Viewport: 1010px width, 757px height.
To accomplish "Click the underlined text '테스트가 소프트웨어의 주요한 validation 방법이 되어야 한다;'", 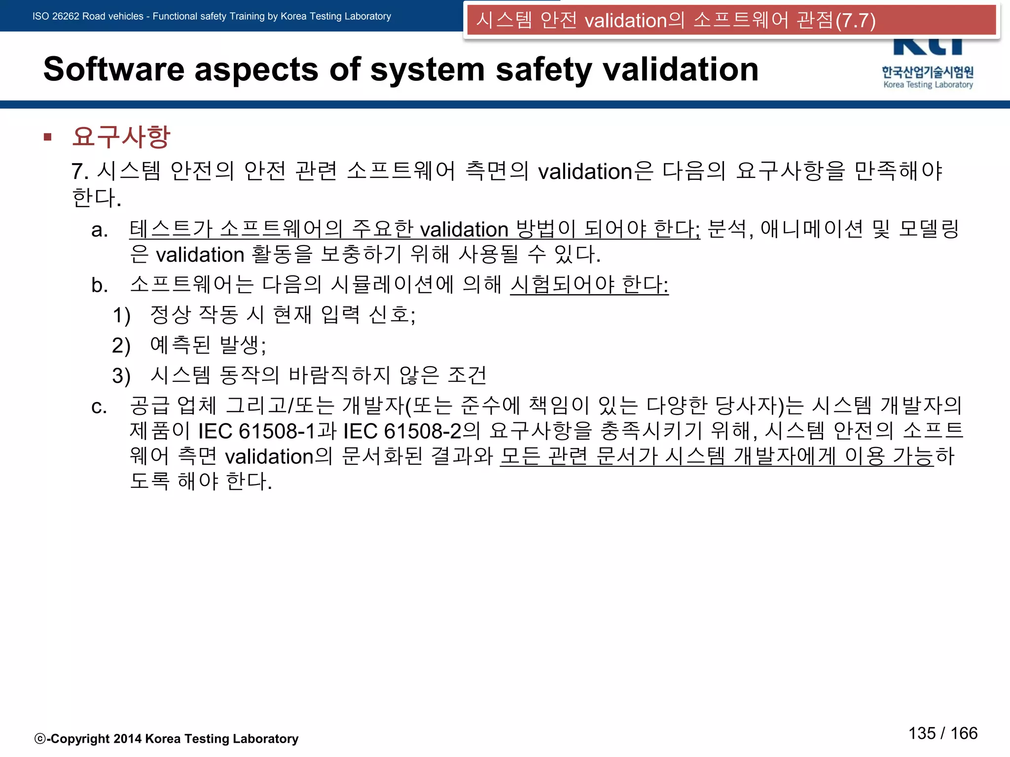I will click(x=415, y=229).
